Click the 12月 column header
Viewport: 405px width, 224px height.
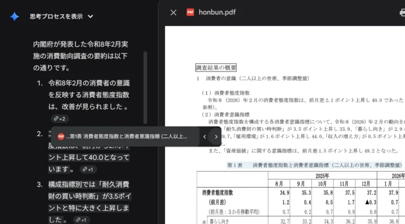coord(366,184)
